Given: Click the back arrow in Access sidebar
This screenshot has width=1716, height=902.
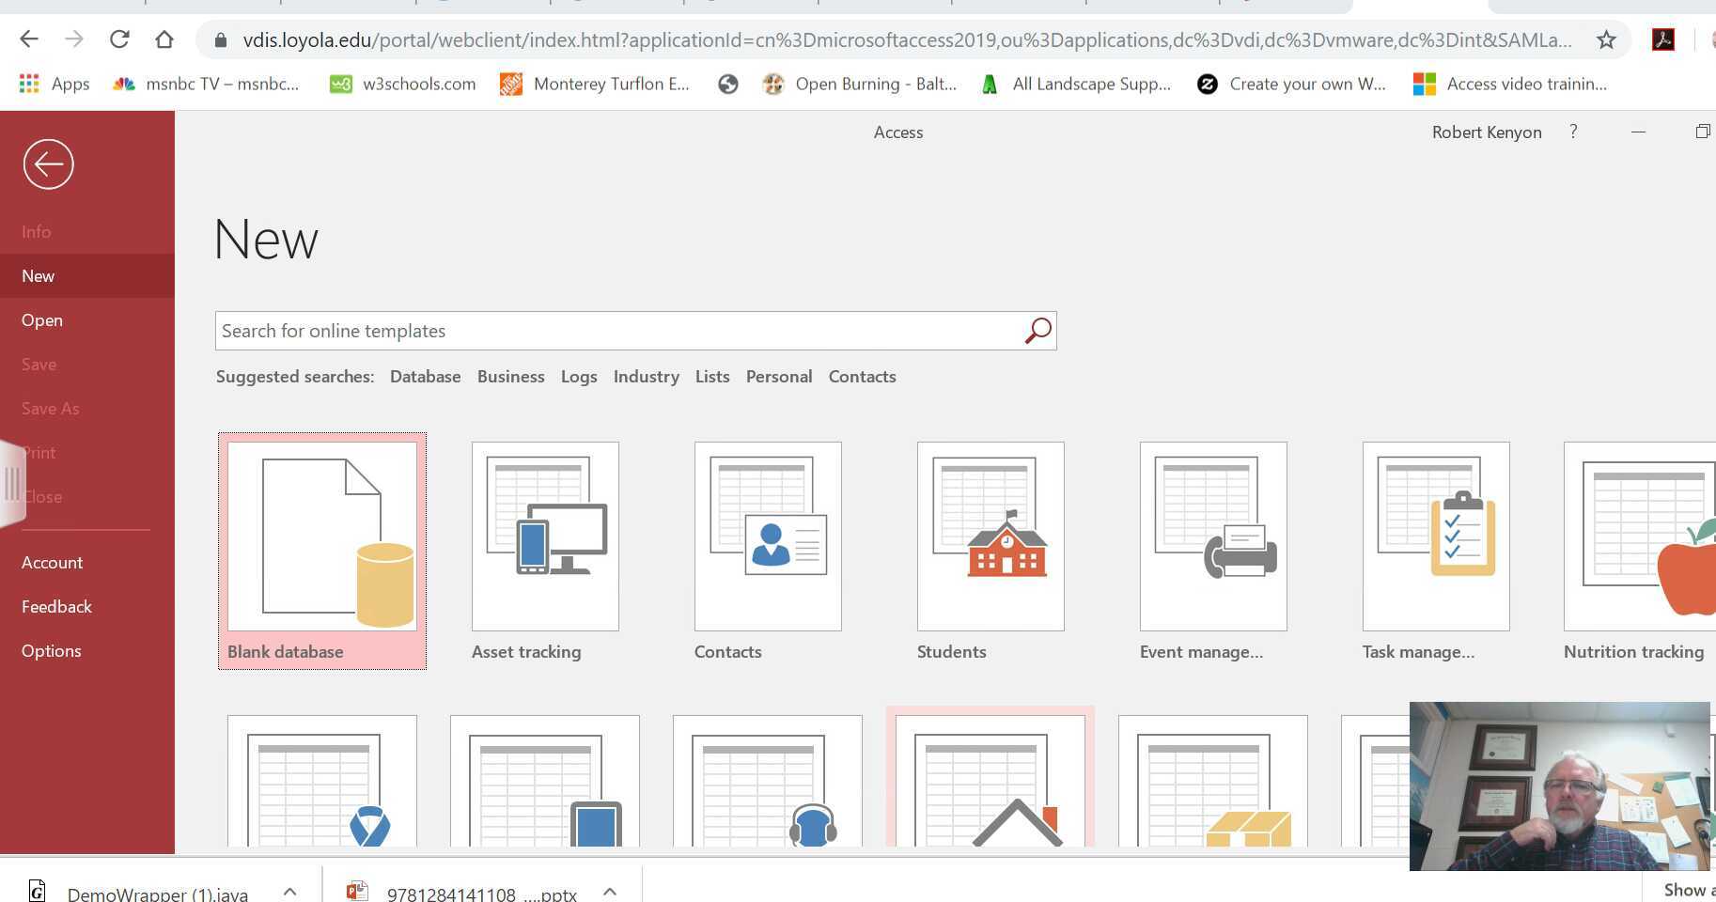Looking at the screenshot, I should coord(48,164).
